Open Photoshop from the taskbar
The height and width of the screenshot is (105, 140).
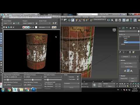34,90
